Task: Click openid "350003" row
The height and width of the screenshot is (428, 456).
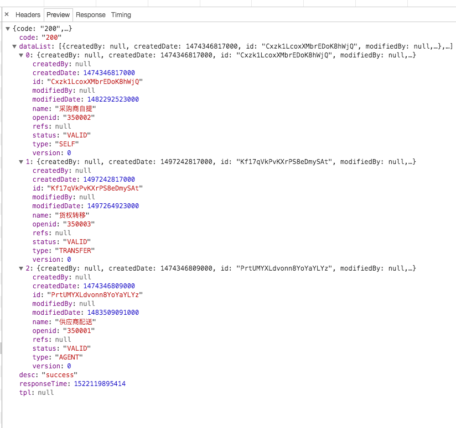Action: point(64,224)
